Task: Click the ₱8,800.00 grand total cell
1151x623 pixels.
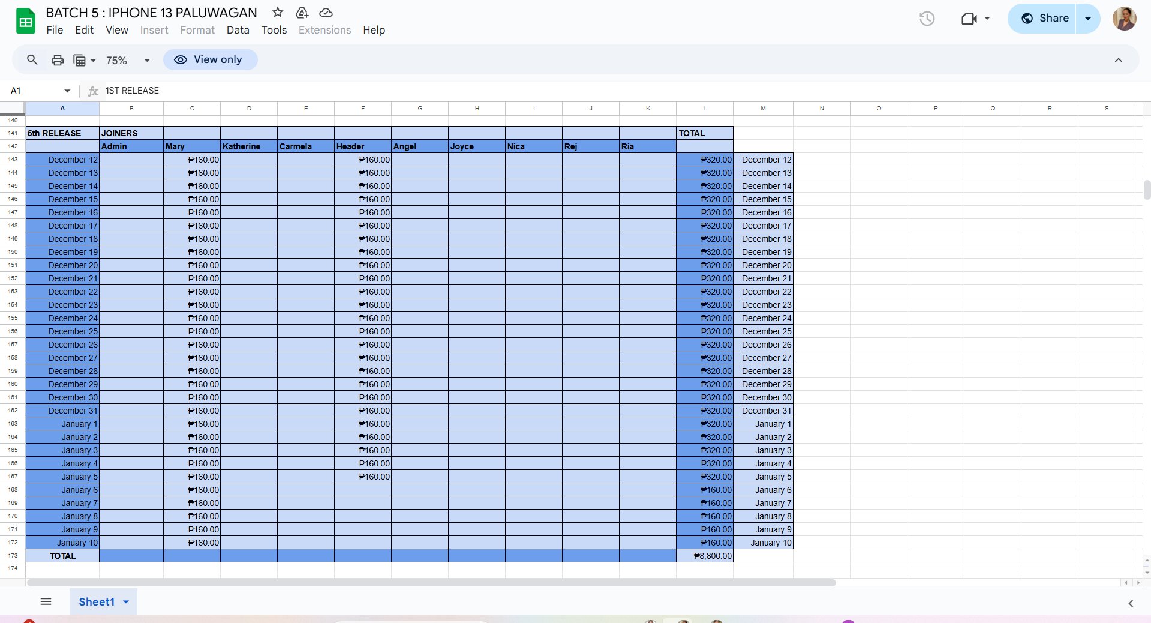Action: [x=705, y=556]
